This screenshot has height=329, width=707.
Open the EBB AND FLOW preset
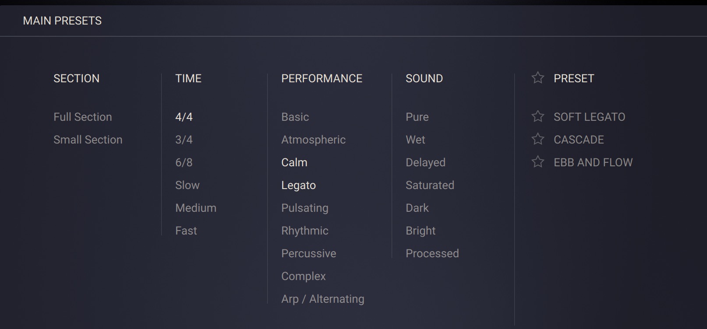coord(593,162)
